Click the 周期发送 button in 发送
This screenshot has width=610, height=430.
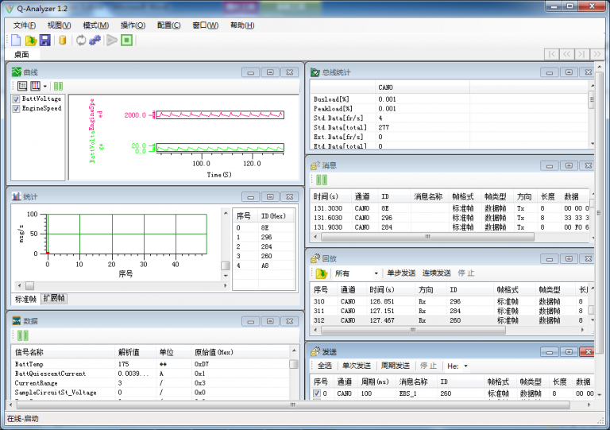[394, 366]
